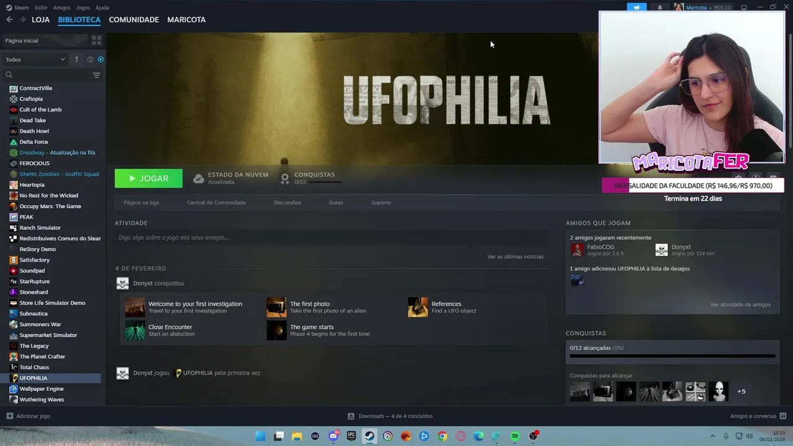The width and height of the screenshot is (793, 446).
Task: Open the Guias tab
Action: [x=336, y=203]
